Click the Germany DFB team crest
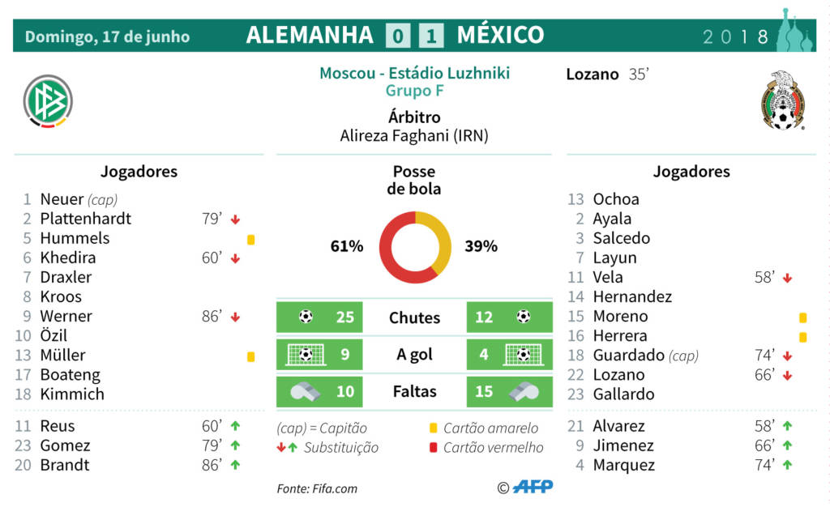The height and width of the screenshot is (507, 830). pyautogui.click(x=49, y=100)
